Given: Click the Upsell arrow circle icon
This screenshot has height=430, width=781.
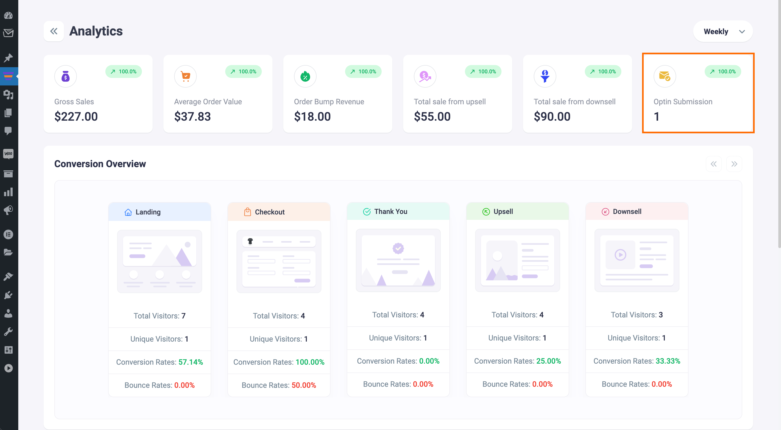Looking at the screenshot, I should click(486, 212).
